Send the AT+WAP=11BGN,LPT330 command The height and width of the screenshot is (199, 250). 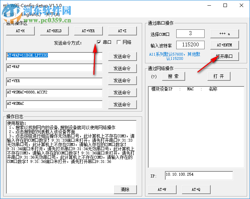click(122, 56)
